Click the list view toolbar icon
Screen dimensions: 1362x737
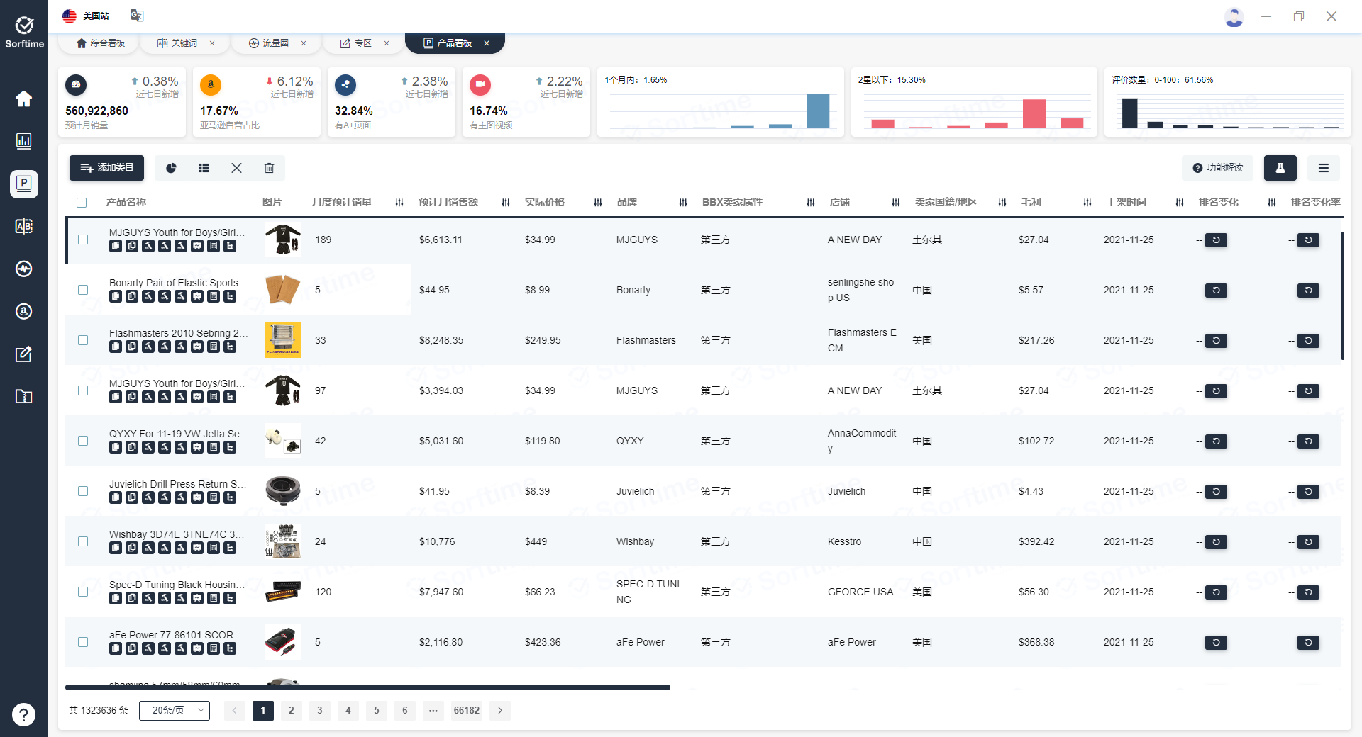coord(204,168)
